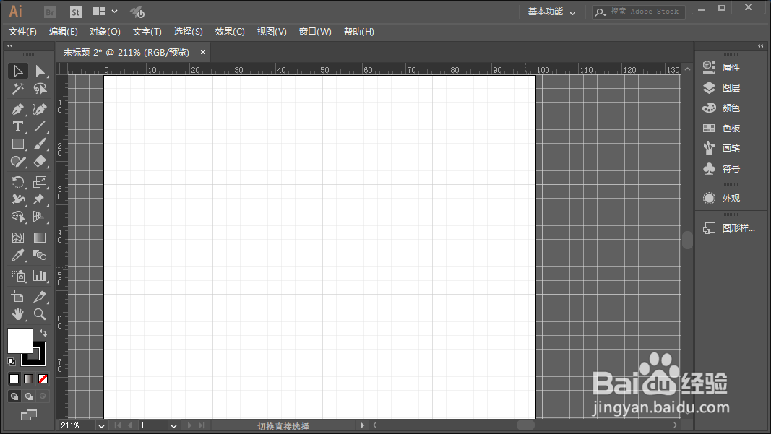Swap fill and stroke arrow

click(43, 333)
